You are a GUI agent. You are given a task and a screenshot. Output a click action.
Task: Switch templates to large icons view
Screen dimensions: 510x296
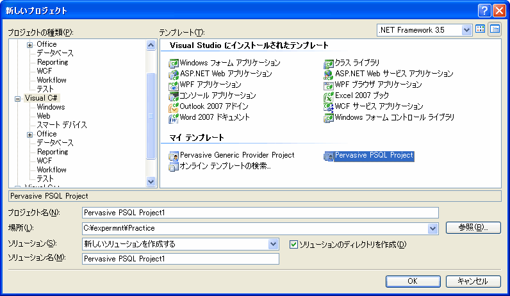481,29
